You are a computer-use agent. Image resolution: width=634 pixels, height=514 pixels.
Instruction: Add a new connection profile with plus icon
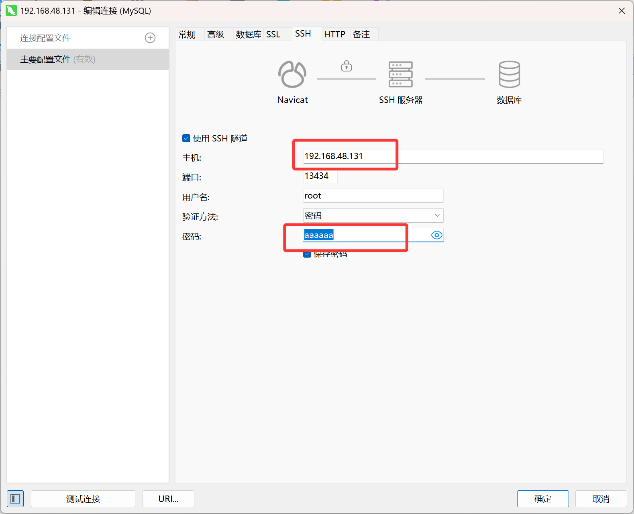[x=150, y=38]
